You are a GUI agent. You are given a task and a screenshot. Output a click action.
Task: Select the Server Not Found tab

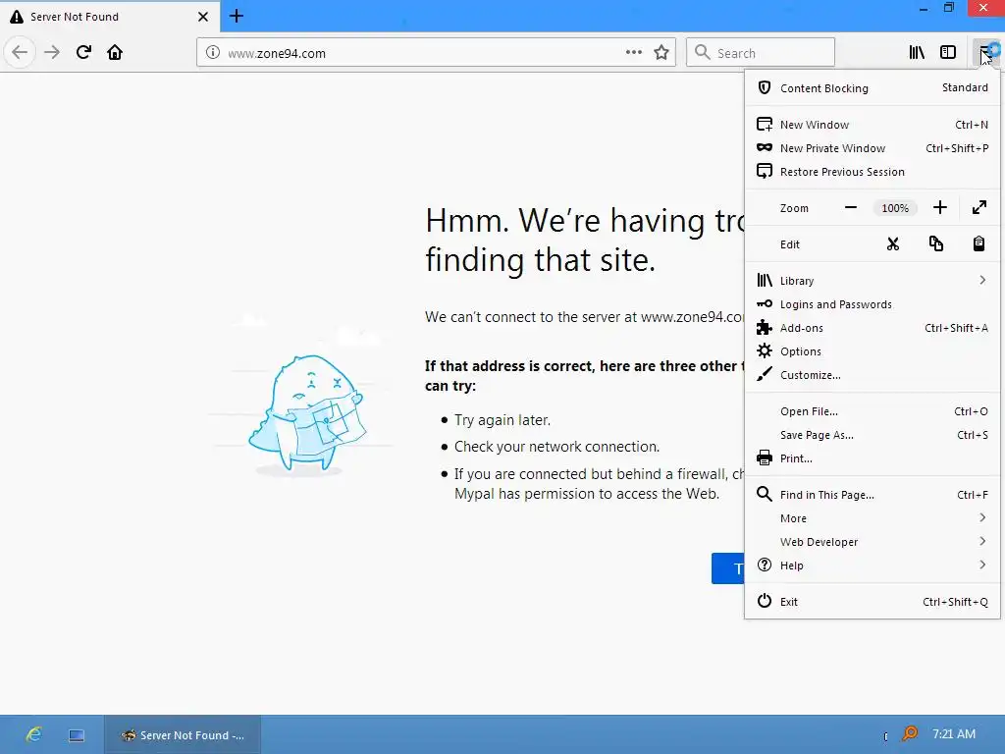(110, 17)
